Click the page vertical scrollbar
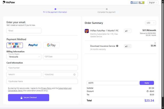This screenshot has width=164, height=109. tap(163, 50)
